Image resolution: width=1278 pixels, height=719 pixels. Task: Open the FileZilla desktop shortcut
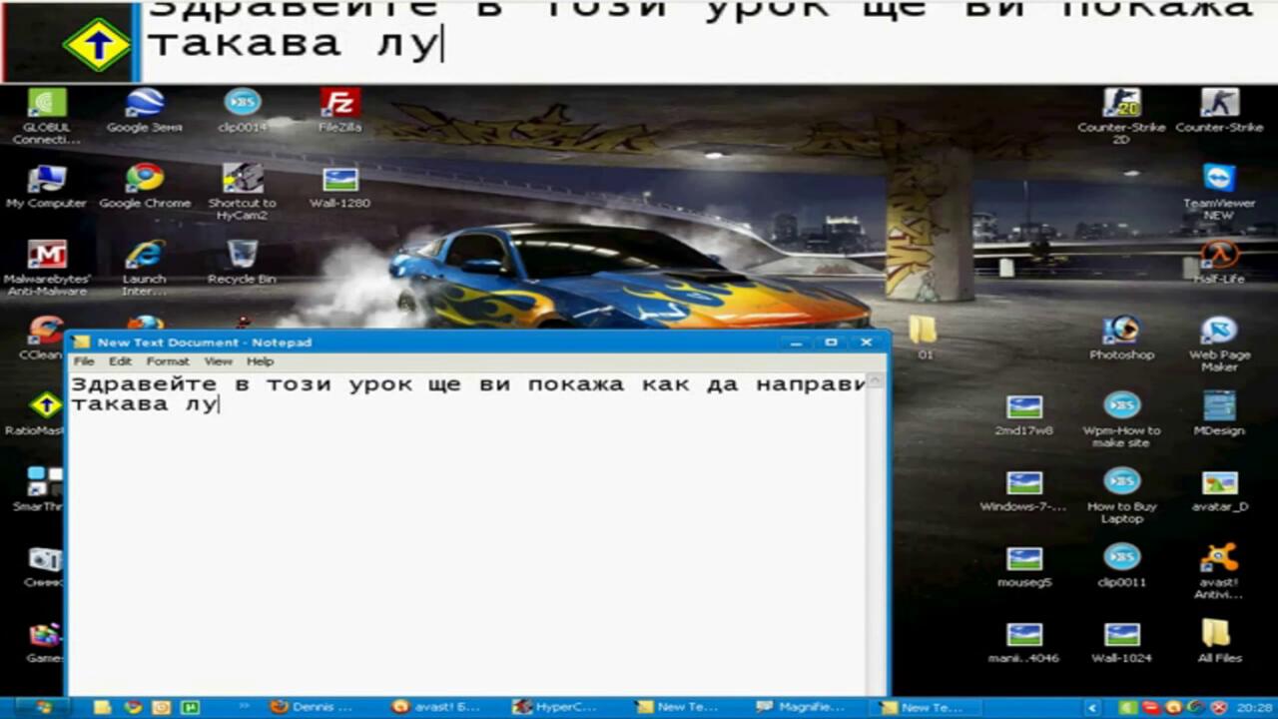[x=339, y=104]
